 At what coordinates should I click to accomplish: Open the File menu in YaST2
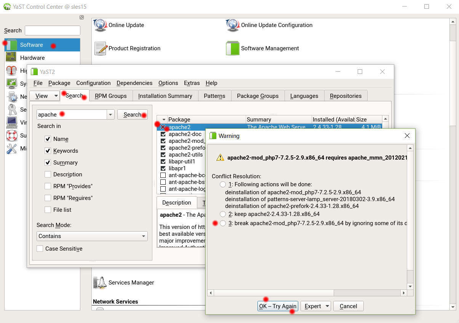pos(38,83)
